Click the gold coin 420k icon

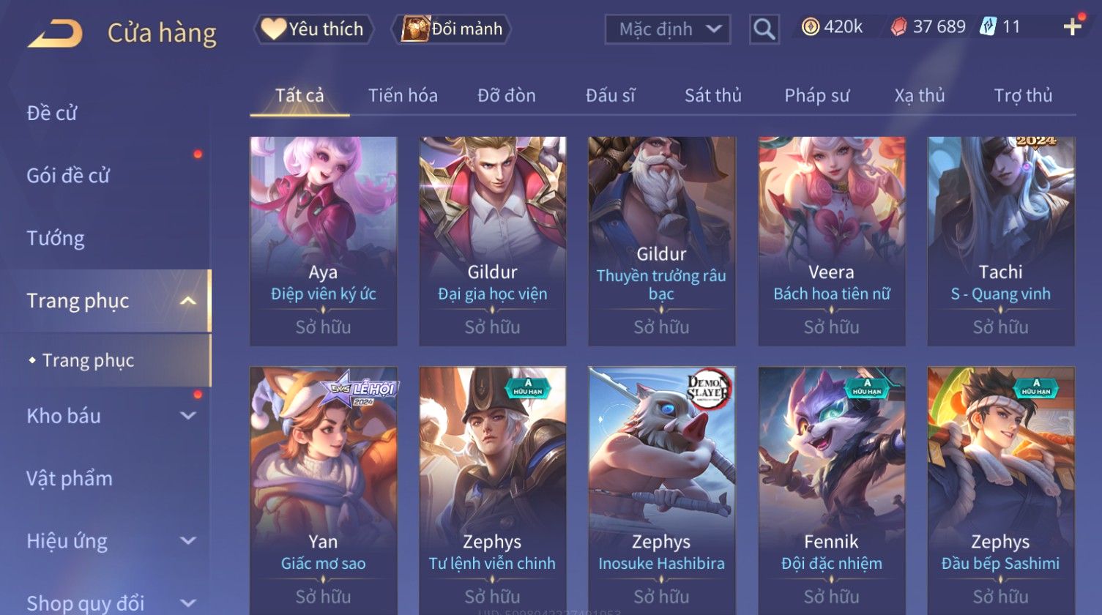(810, 27)
